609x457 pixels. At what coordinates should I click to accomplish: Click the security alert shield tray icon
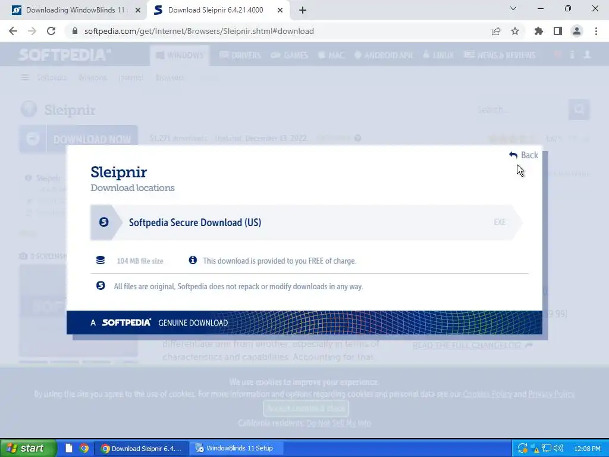[535, 449]
